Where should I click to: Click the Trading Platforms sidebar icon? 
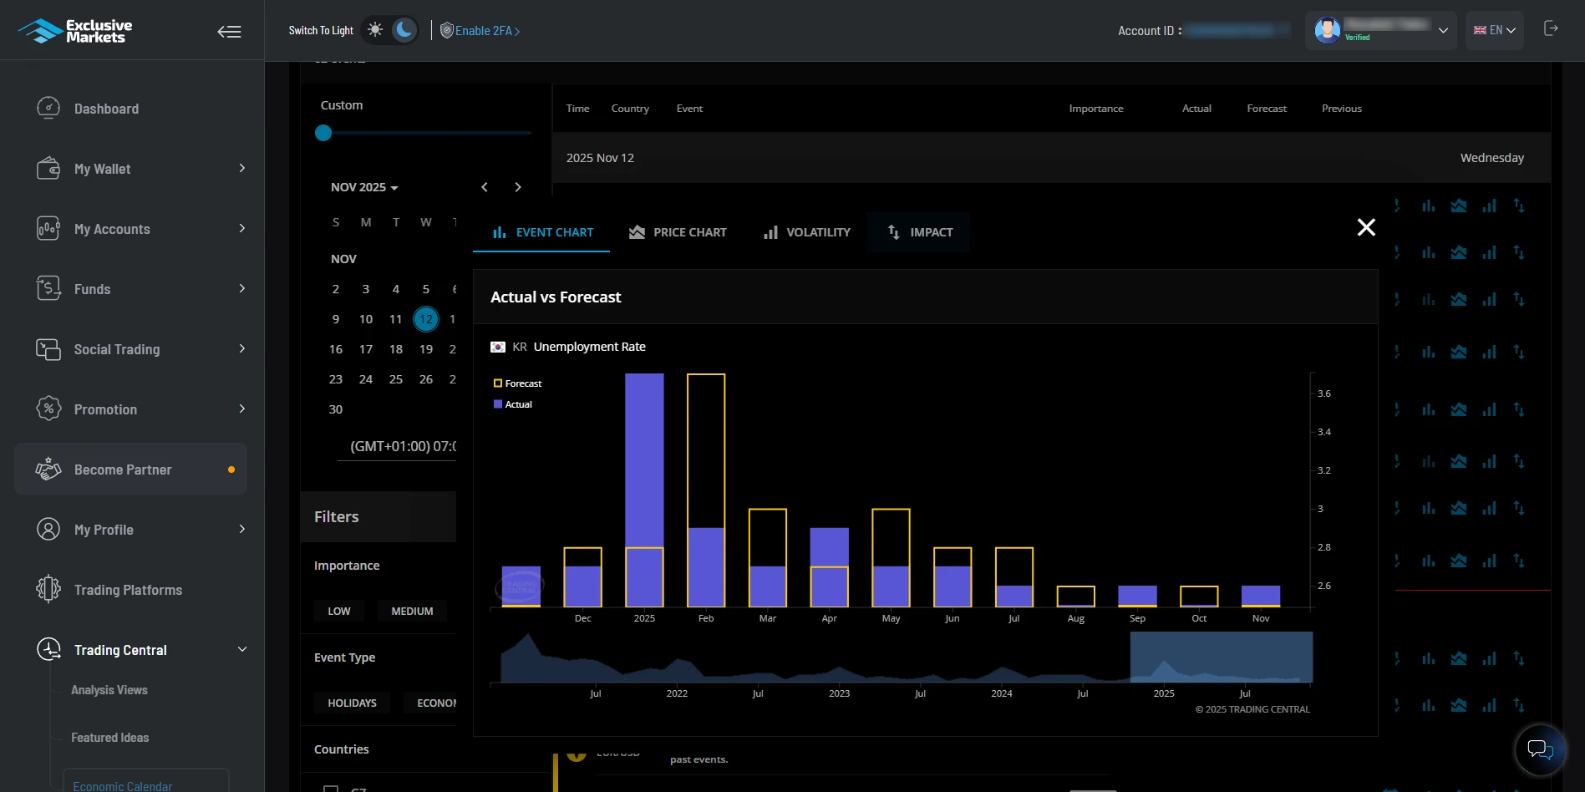(48, 590)
